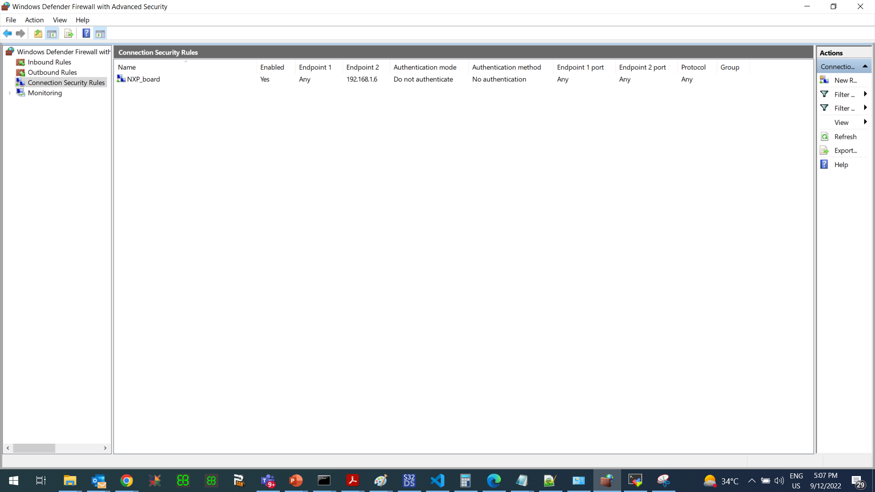This screenshot has width=875, height=492.
Task: Select Monitoring in the tree
Action: pyautogui.click(x=45, y=93)
